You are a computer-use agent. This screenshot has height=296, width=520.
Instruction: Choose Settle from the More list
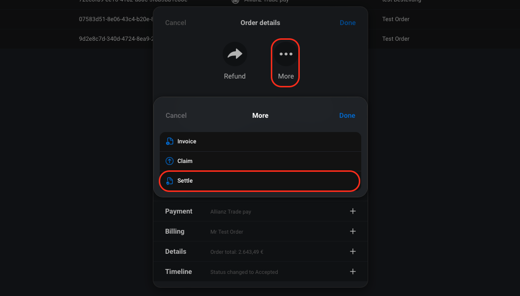tap(260, 181)
